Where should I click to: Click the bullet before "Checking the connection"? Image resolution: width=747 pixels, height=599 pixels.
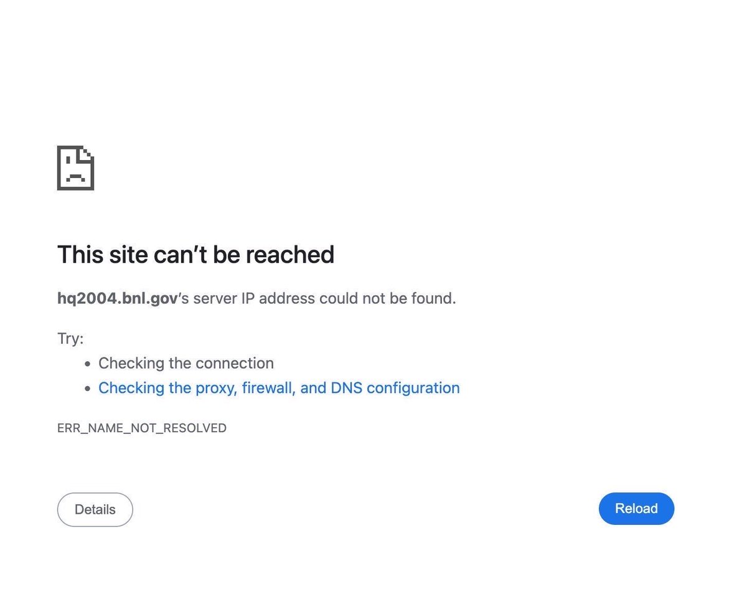(87, 364)
